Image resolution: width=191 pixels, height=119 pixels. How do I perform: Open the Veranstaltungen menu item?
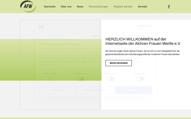[x=98, y=7]
